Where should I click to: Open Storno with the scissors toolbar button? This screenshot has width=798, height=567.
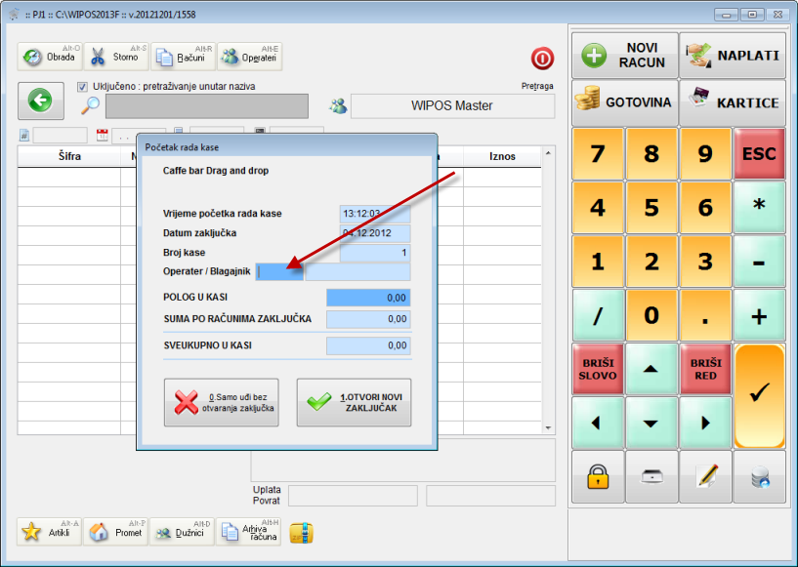pyautogui.click(x=115, y=57)
